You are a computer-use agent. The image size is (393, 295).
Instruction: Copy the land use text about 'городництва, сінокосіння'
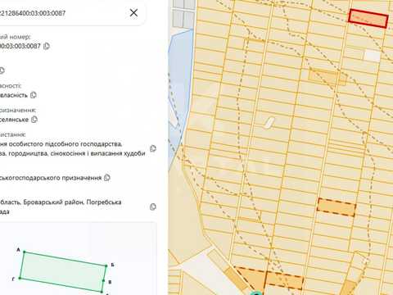[153, 148]
